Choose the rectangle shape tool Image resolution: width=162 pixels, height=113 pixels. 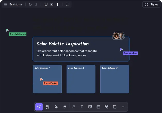(115, 107)
